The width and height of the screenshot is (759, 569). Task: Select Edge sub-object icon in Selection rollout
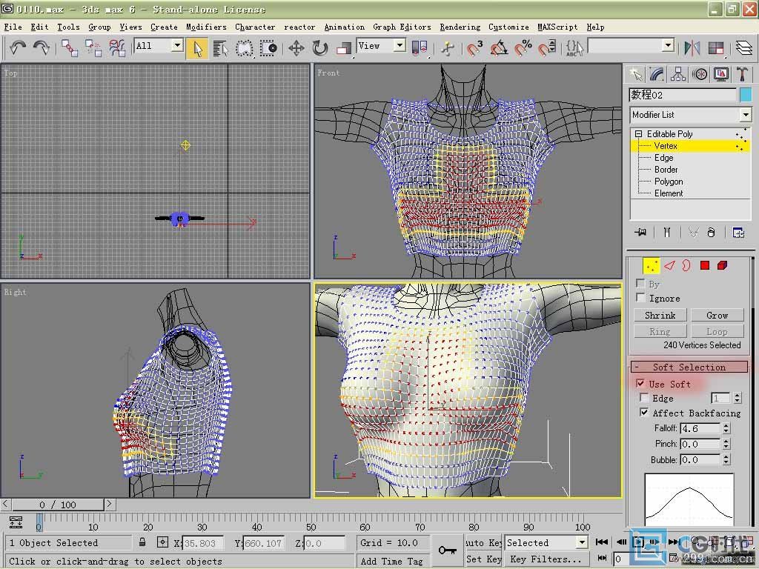pos(669,265)
